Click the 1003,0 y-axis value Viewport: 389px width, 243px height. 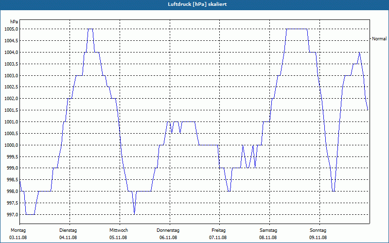(x=11, y=75)
